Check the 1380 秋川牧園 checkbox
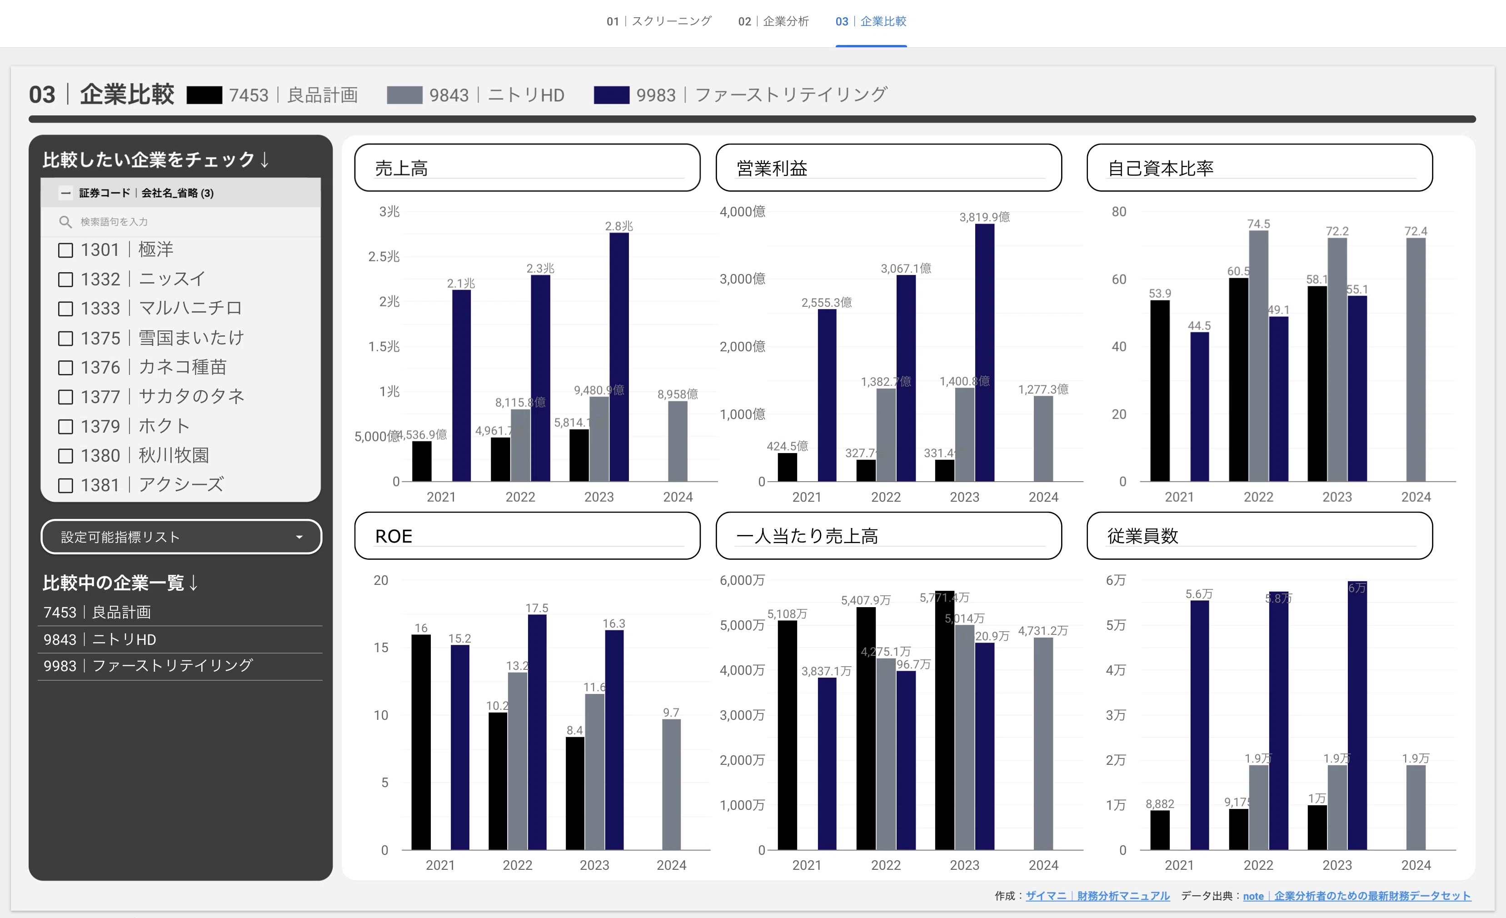Image resolution: width=1506 pixels, height=918 pixels. pyautogui.click(x=65, y=455)
